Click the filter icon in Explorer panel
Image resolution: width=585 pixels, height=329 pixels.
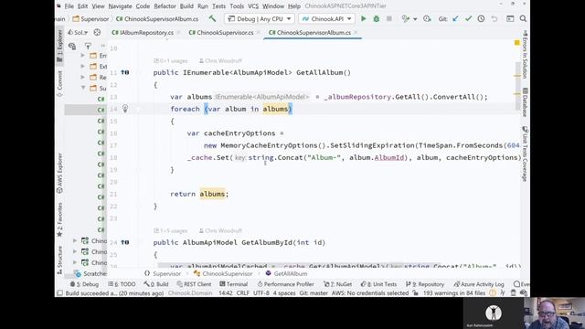pyautogui.click(x=88, y=46)
